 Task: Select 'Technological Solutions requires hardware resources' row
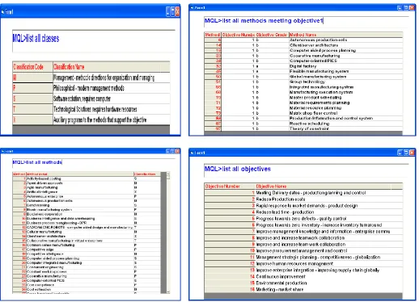(91, 109)
